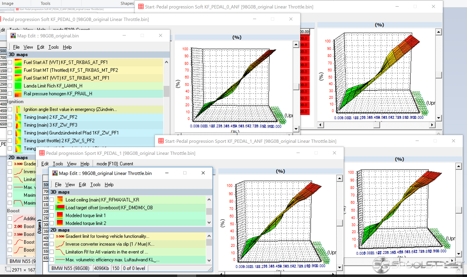Collapse the Boost group header
This screenshot has height=277, width=467.
click(21, 211)
